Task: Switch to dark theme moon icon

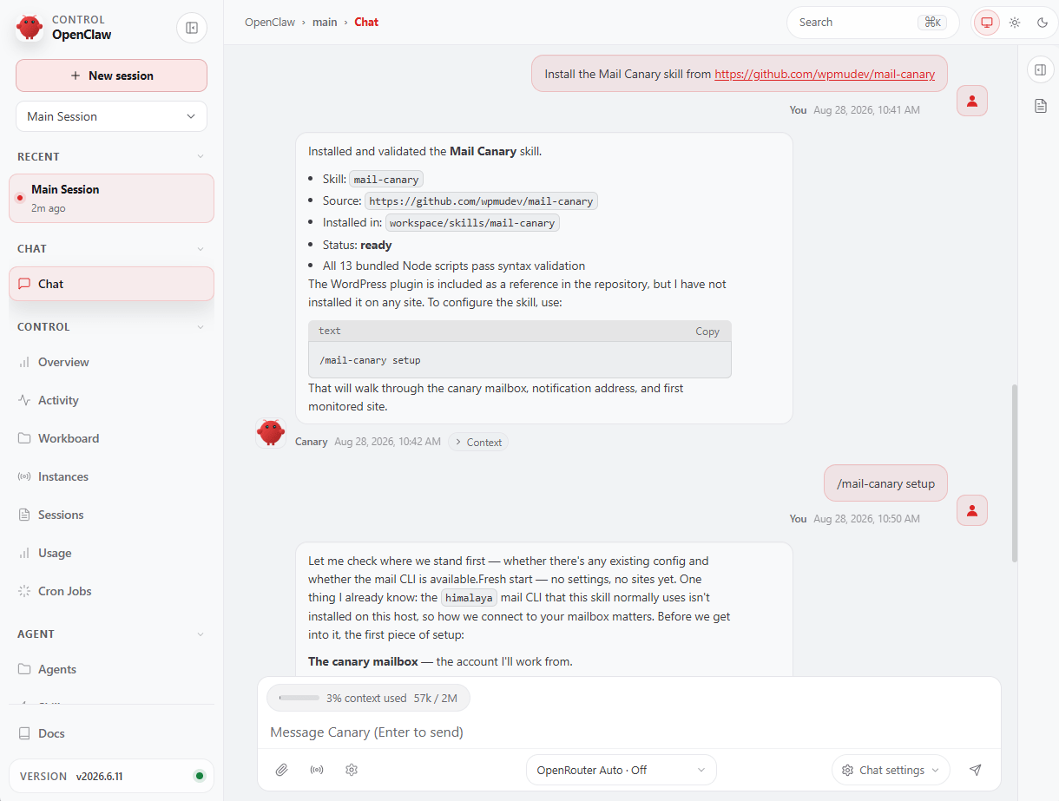Action: [x=1043, y=23]
